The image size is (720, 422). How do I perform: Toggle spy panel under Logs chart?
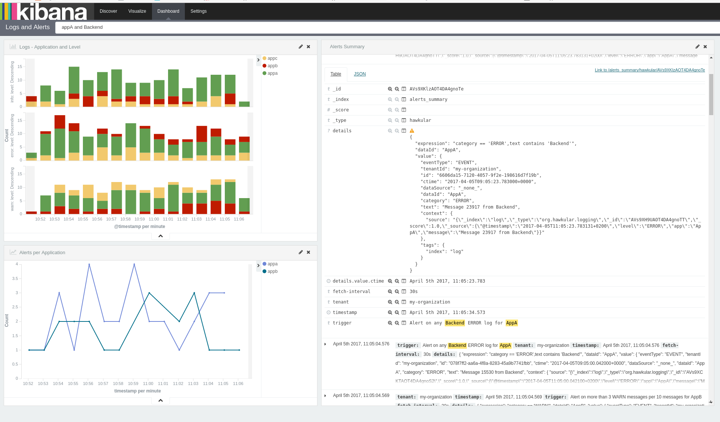(x=161, y=236)
